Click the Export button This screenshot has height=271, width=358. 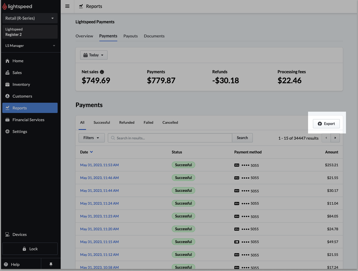pyautogui.click(x=326, y=124)
